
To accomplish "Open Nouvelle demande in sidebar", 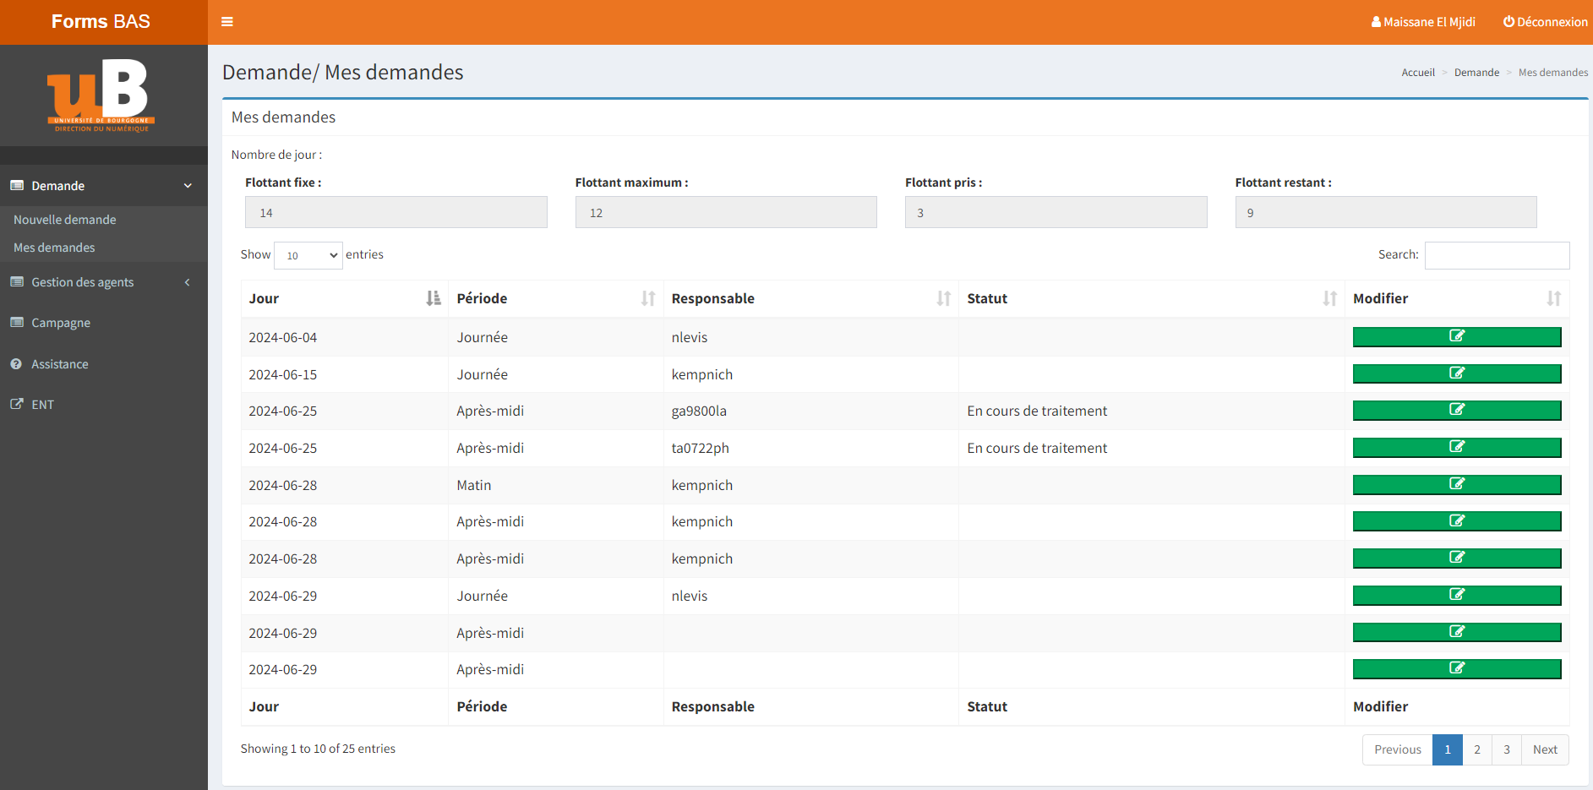I will (65, 220).
